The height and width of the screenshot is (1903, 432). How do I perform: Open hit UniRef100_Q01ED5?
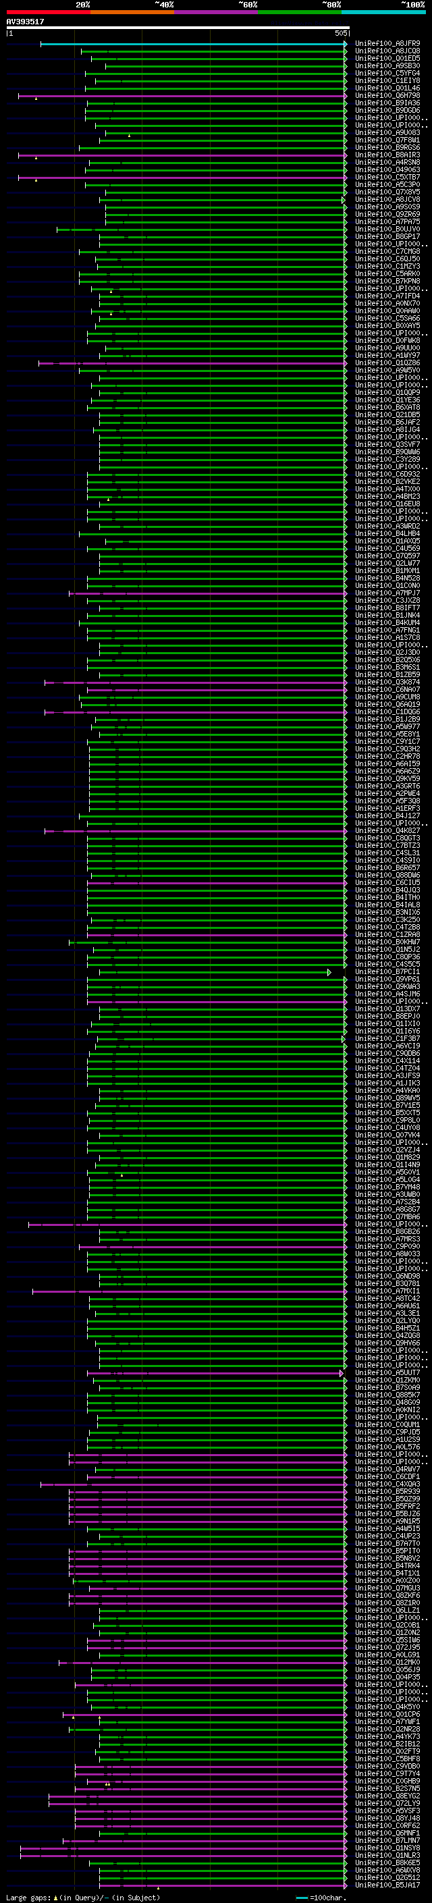pyautogui.click(x=387, y=58)
